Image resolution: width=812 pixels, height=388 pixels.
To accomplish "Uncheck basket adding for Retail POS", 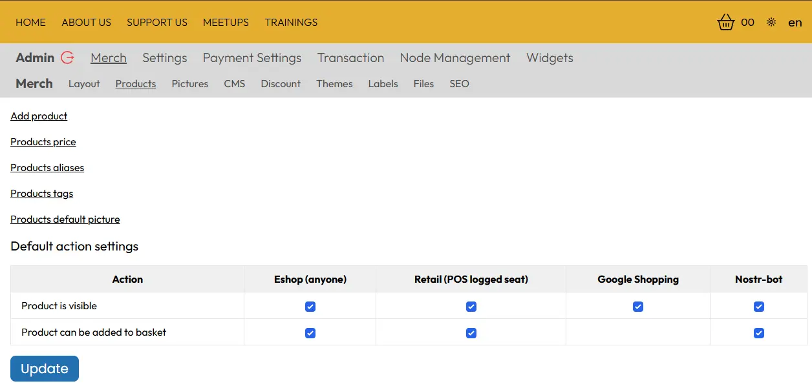I will click(471, 332).
